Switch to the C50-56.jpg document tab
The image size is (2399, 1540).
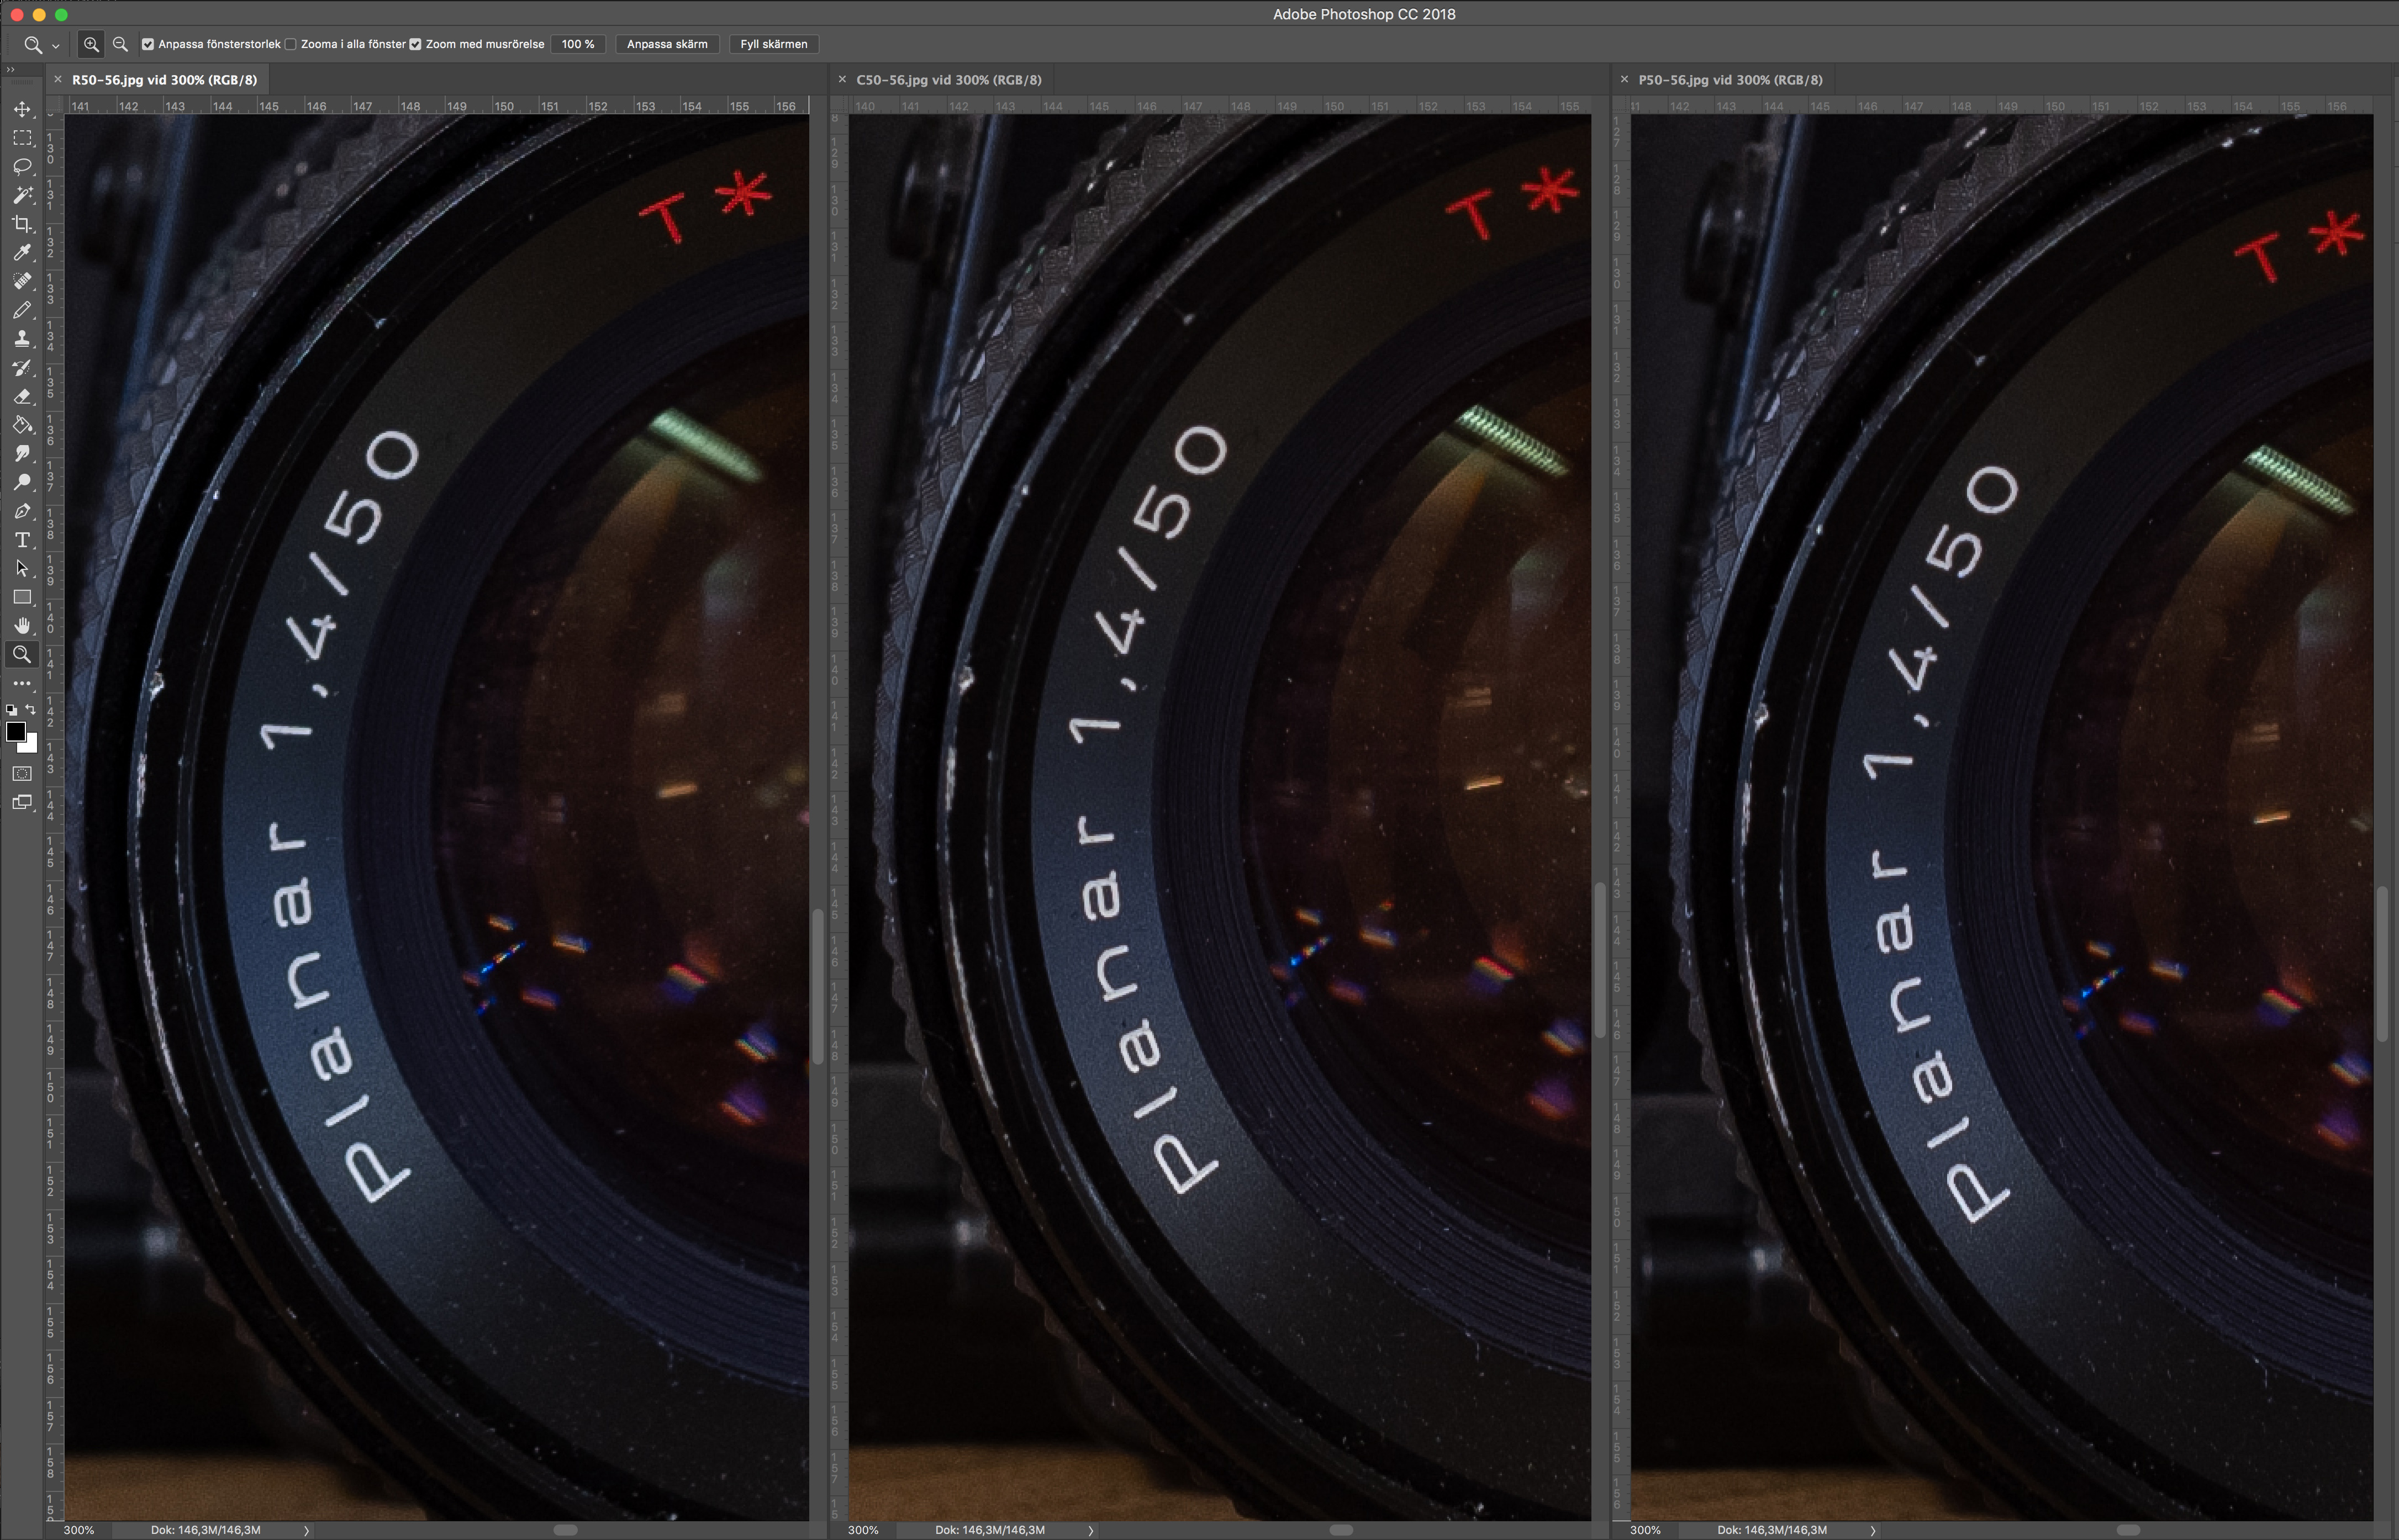947,80
